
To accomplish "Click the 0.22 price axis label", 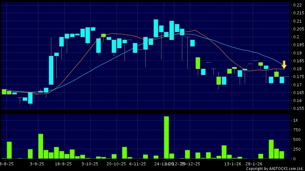I will point(297,5).
